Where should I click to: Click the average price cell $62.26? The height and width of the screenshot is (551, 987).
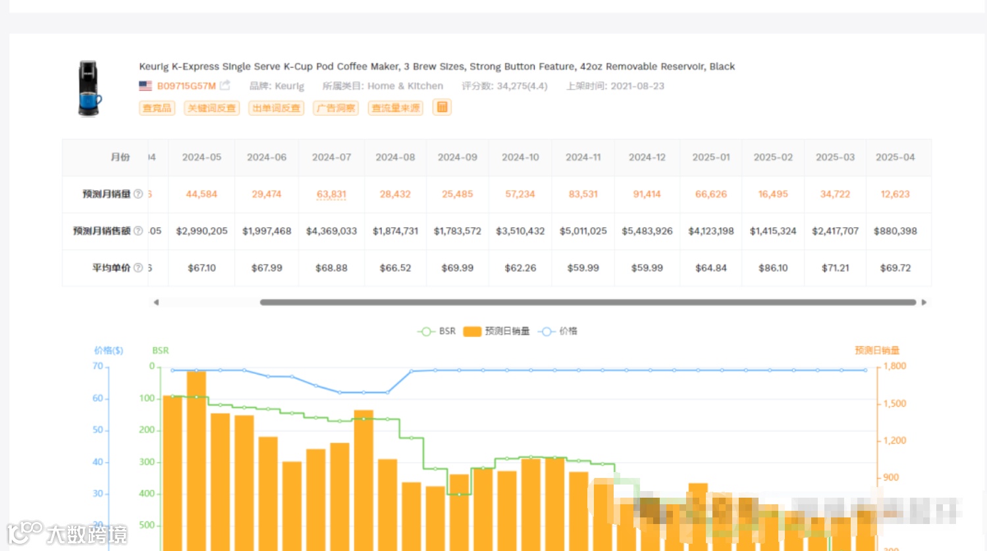point(520,268)
